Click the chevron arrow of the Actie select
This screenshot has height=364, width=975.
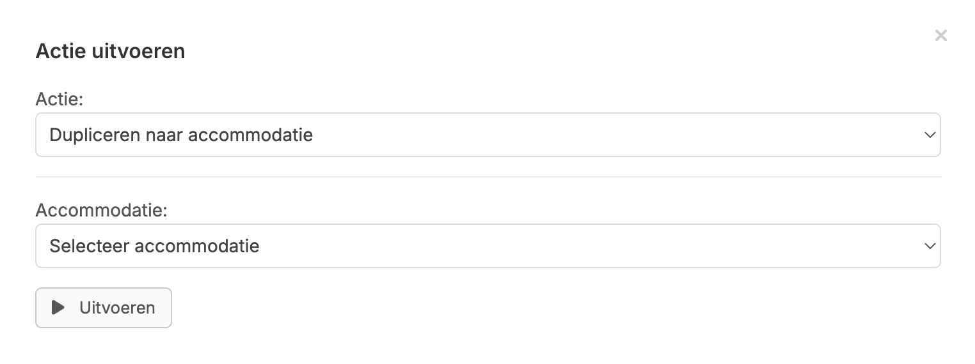pyautogui.click(x=930, y=135)
